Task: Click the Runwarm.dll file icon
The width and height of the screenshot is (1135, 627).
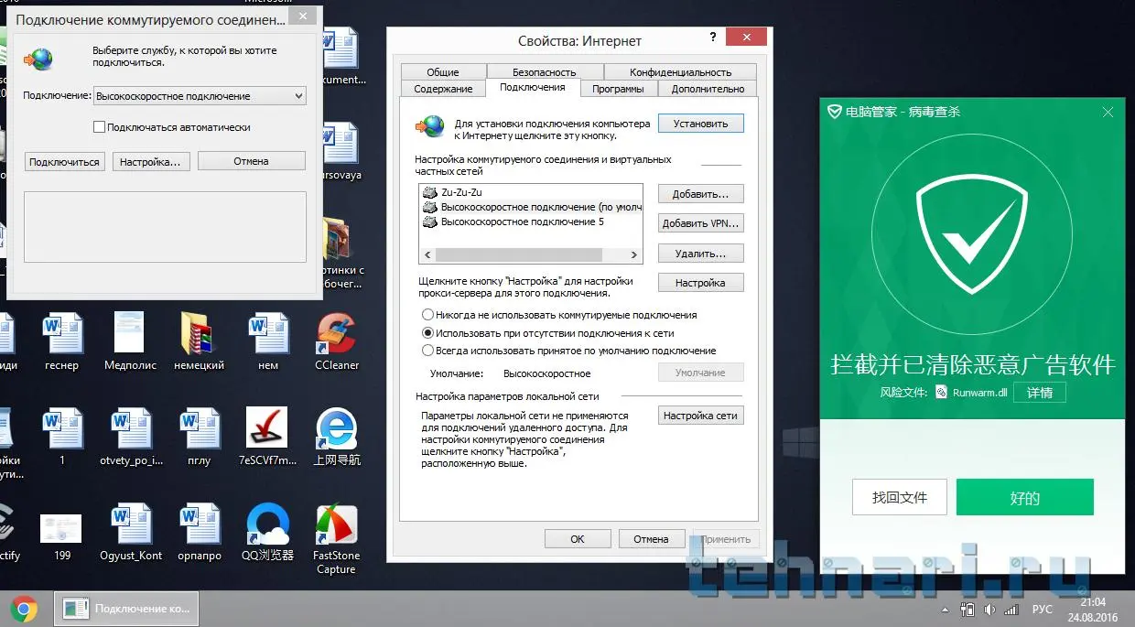Action: point(939,393)
